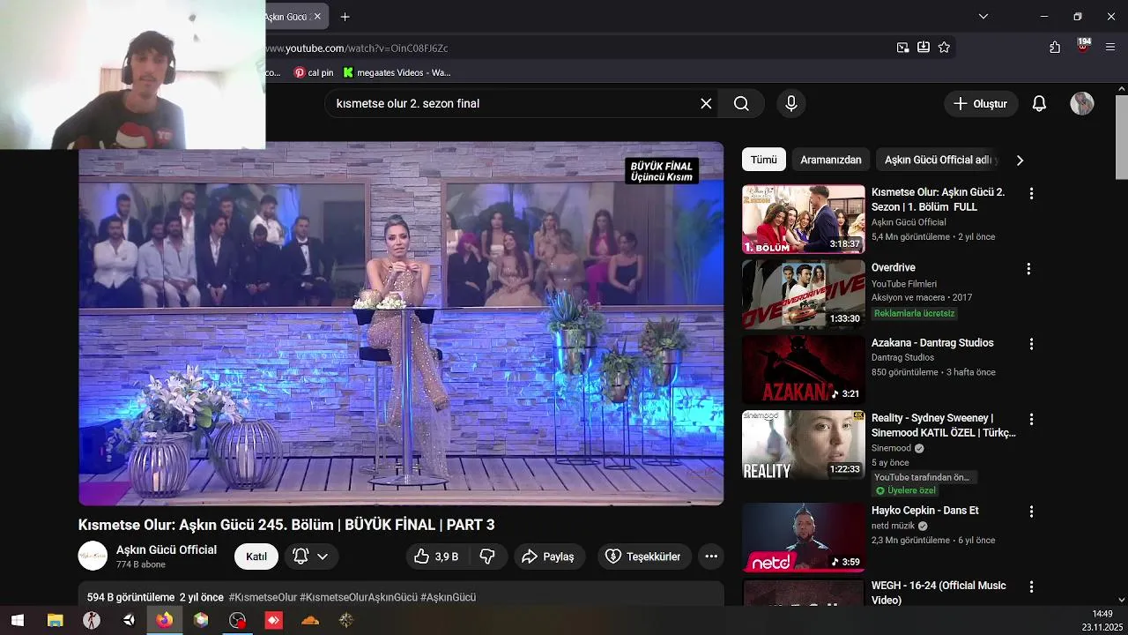Click the Katıl join button
Screen dimensions: 1128x635
pos(256,557)
